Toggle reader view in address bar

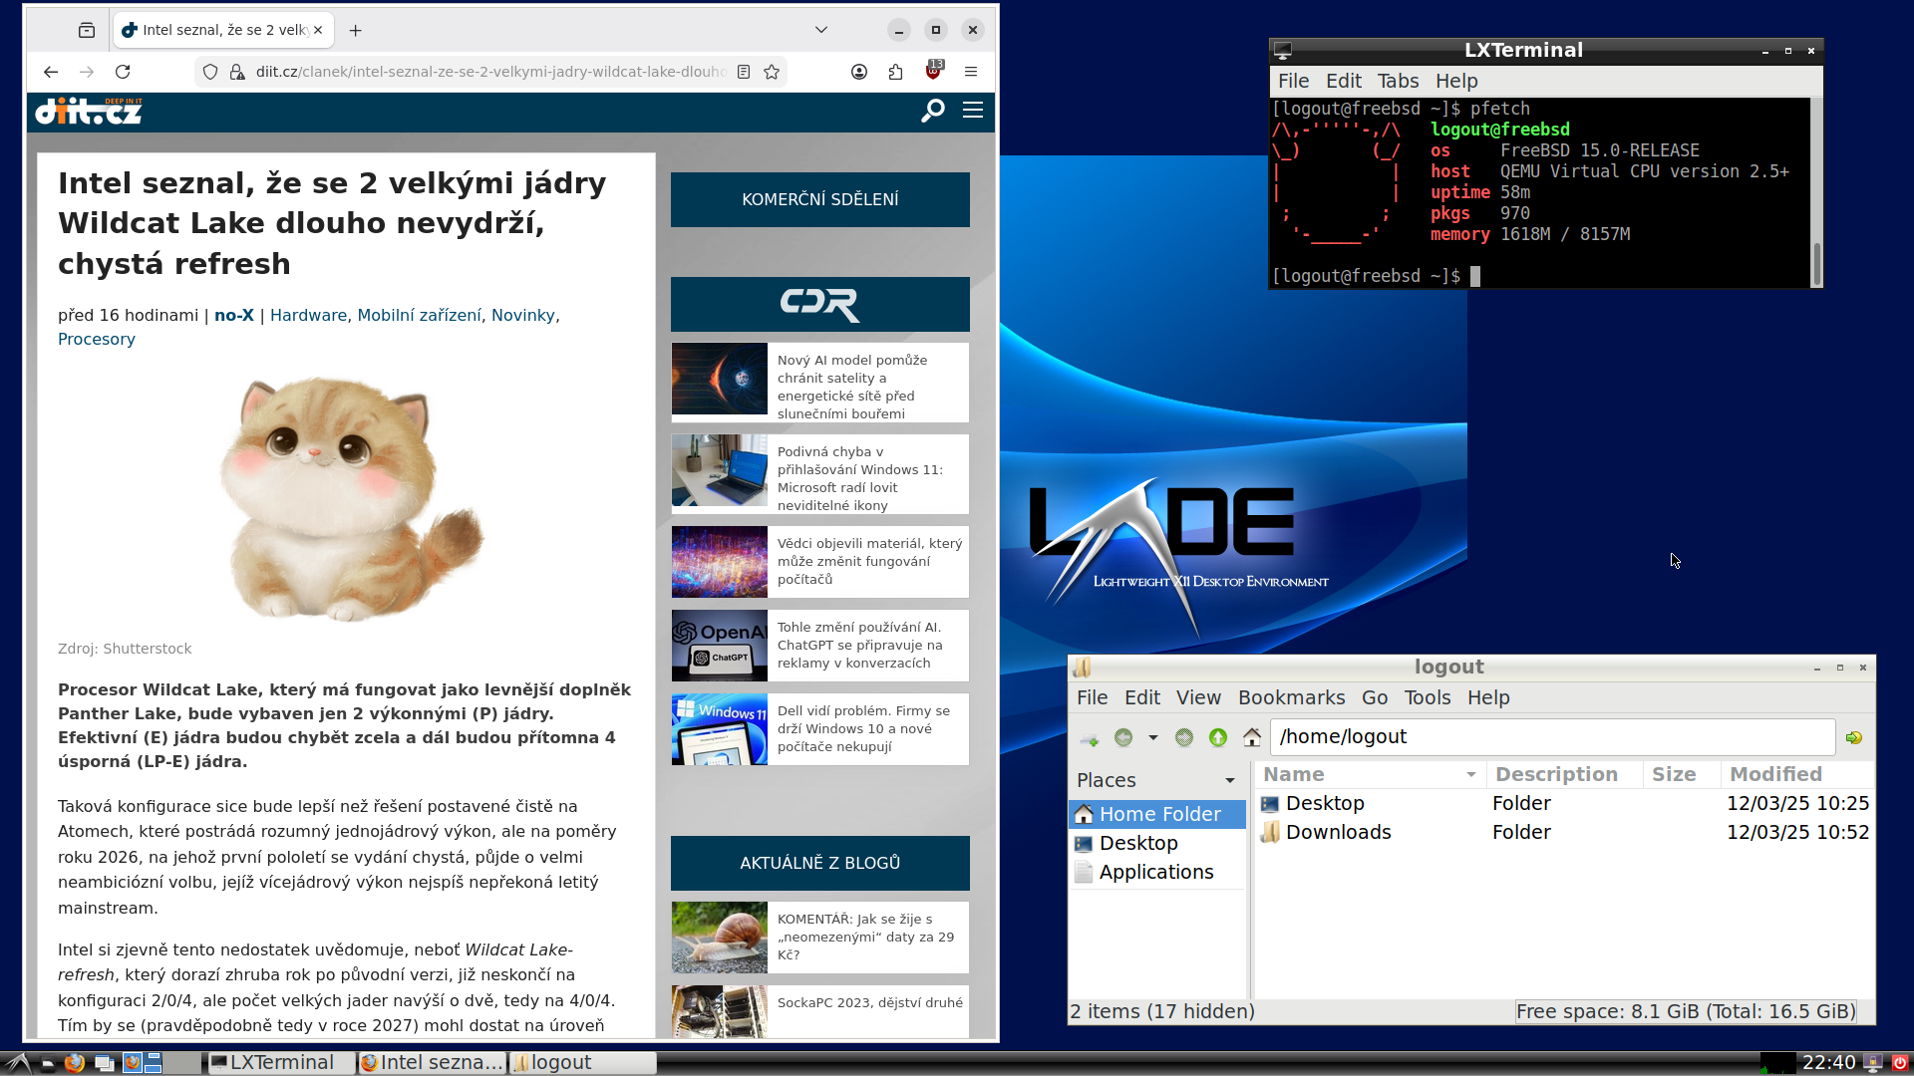(x=744, y=72)
